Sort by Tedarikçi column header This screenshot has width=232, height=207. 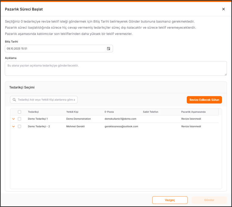coord(33,112)
